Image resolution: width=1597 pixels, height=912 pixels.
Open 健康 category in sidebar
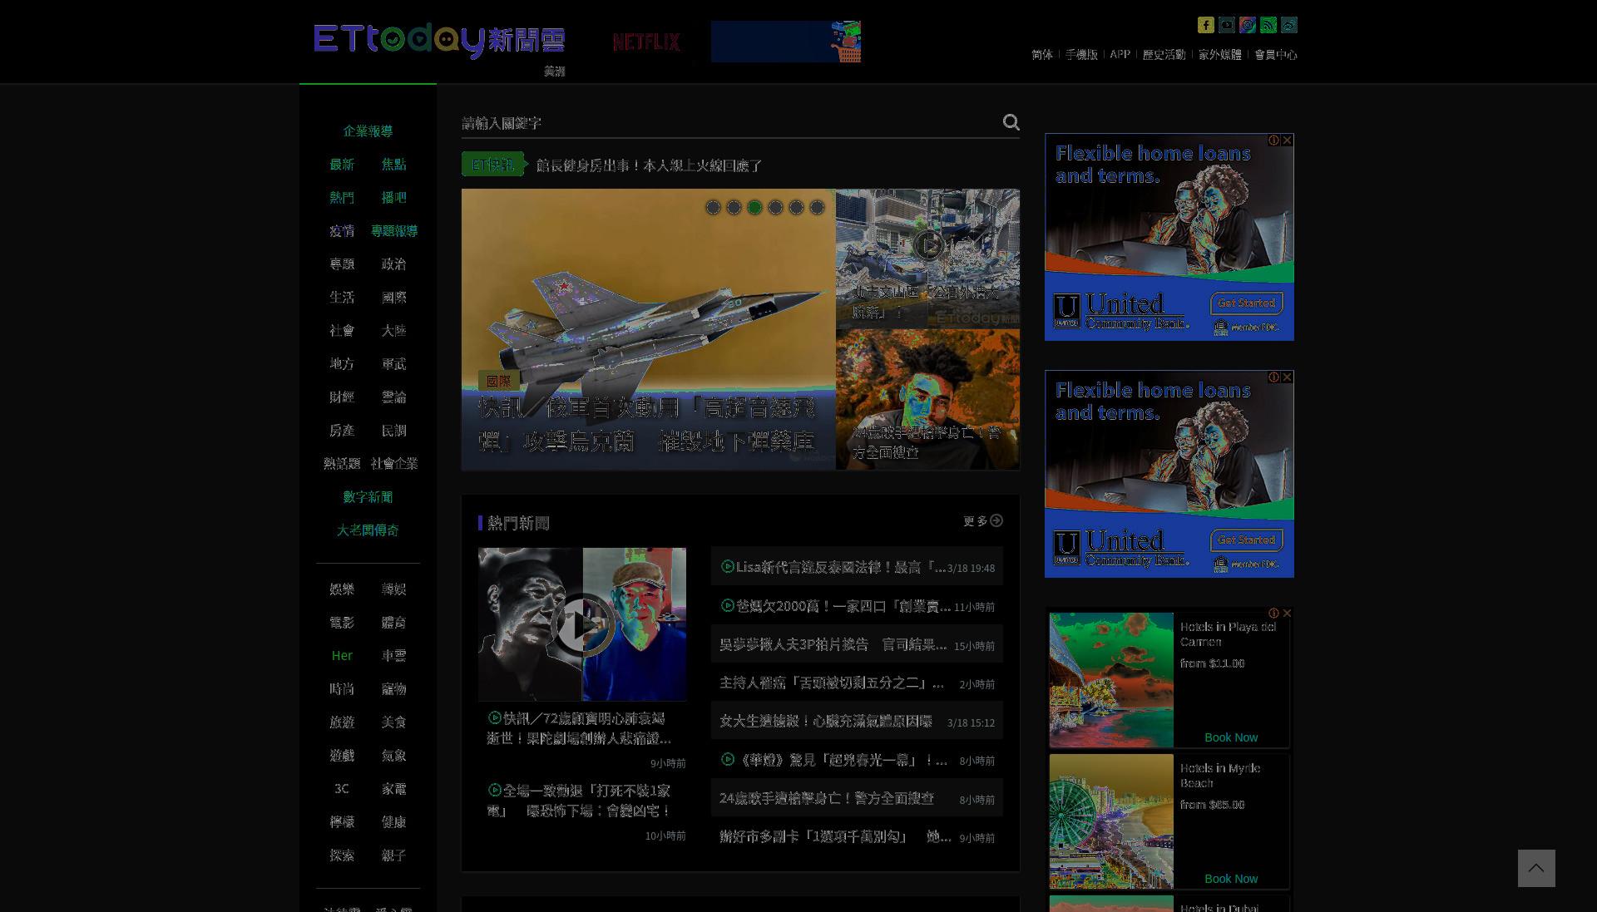click(393, 822)
